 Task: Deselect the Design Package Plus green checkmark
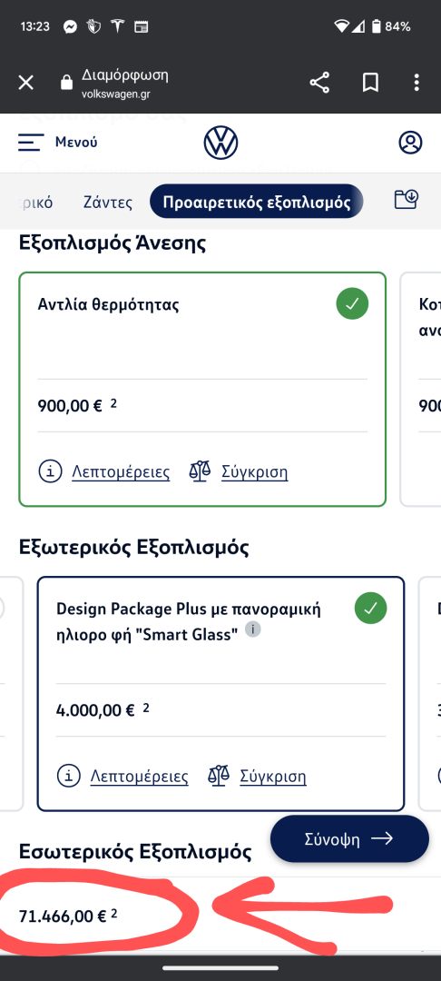(x=370, y=608)
